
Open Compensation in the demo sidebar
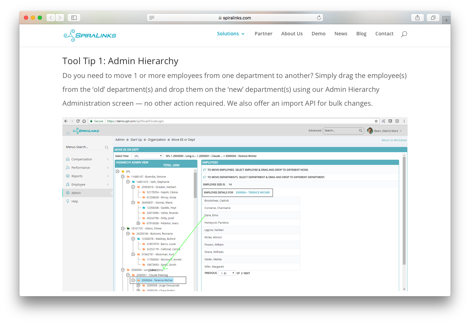pyautogui.click(x=81, y=159)
